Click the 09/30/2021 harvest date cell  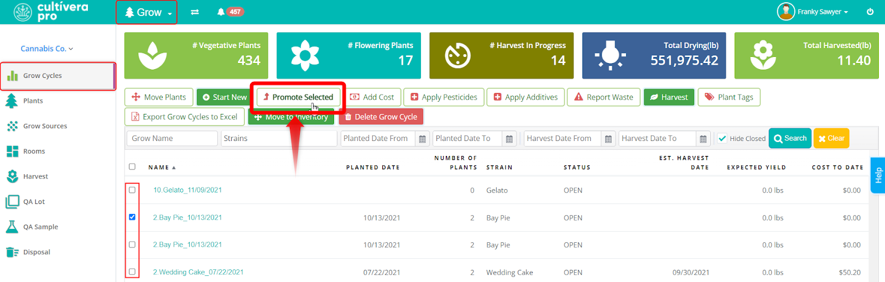(x=691, y=273)
